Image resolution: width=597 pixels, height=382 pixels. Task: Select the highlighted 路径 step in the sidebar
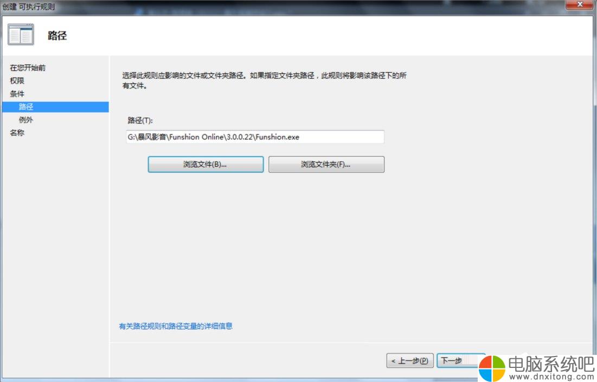55,107
